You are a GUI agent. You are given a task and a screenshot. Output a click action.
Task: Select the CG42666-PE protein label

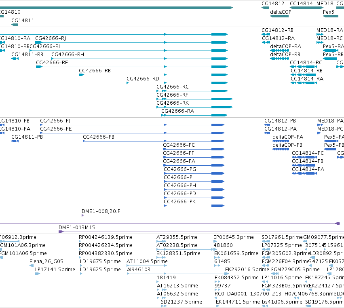pos(56,129)
